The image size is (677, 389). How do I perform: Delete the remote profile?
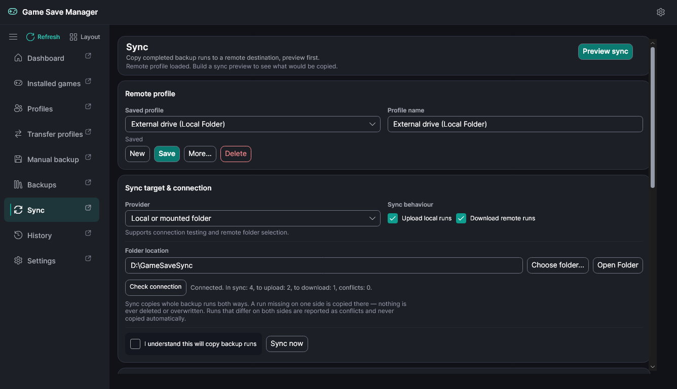pos(236,153)
